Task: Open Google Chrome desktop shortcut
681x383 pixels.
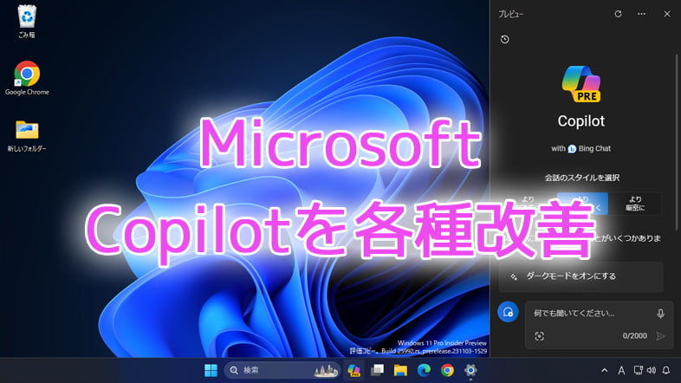Action: coord(27,78)
